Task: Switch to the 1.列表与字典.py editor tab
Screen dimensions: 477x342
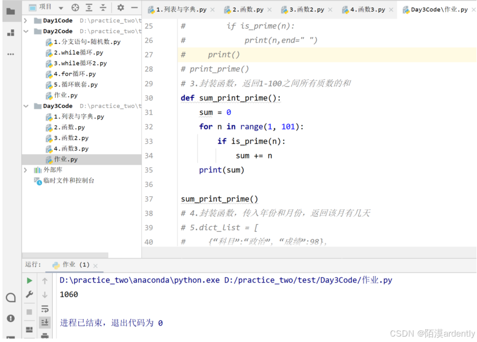Action: (x=182, y=10)
